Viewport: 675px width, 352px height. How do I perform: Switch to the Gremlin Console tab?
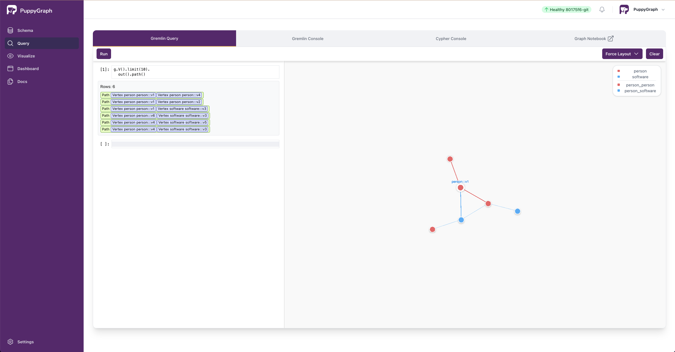point(307,38)
